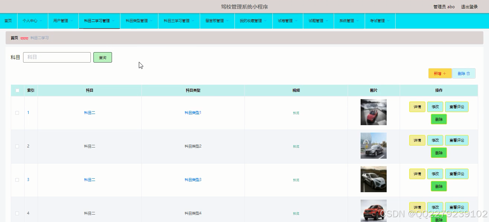Click the 退出登录 logout link
The width and height of the screenshot is (489, 222).
click(x=469, y=6)
